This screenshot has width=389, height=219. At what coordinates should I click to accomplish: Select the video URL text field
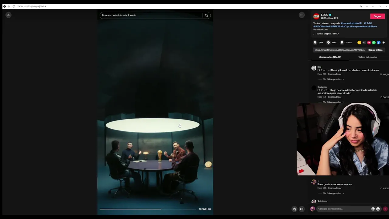(x=340, y=50)
